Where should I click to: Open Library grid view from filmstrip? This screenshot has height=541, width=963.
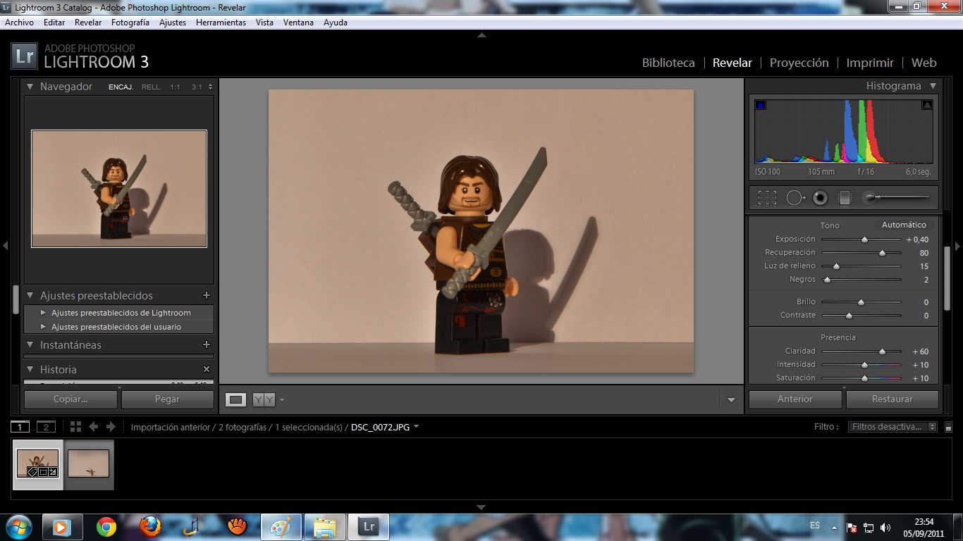point(75,427)
